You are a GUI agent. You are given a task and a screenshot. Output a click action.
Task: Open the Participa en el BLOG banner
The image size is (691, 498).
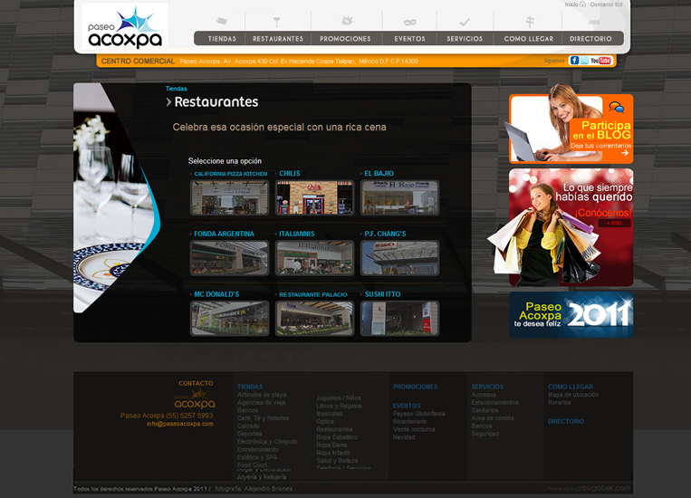coord(571,128)
